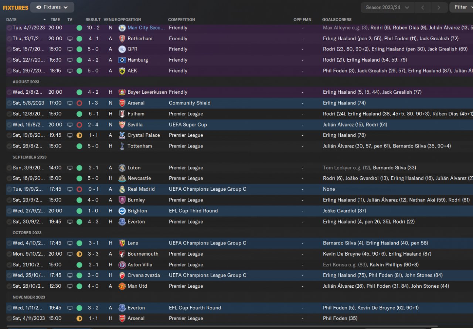Screen dimensions: 473x329
Task: Click the Bayer Leverkusen club badge
Action: tap(122, 92)
